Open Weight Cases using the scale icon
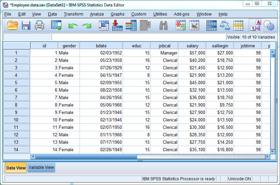The width and height of the screenshot is (280, 185). [224, 25]
